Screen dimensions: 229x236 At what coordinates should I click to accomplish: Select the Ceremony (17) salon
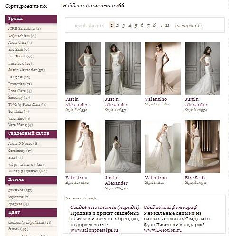20,151
